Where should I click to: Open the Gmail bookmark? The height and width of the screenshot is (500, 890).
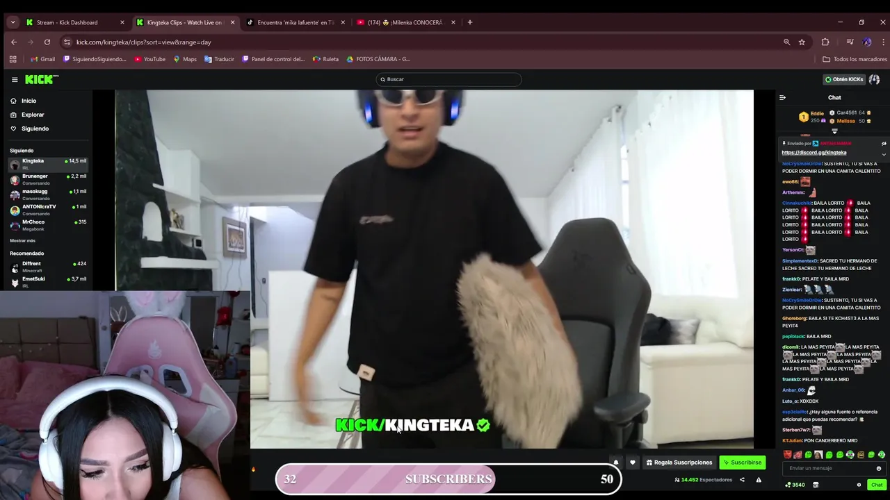[x=42, y=59]
